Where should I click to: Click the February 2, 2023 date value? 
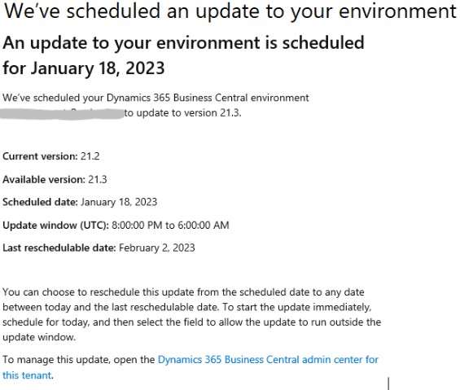pyautogui.click(x=156, y=248)
